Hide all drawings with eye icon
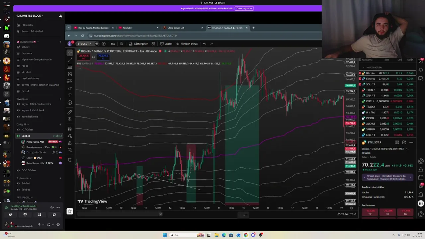 70,150
